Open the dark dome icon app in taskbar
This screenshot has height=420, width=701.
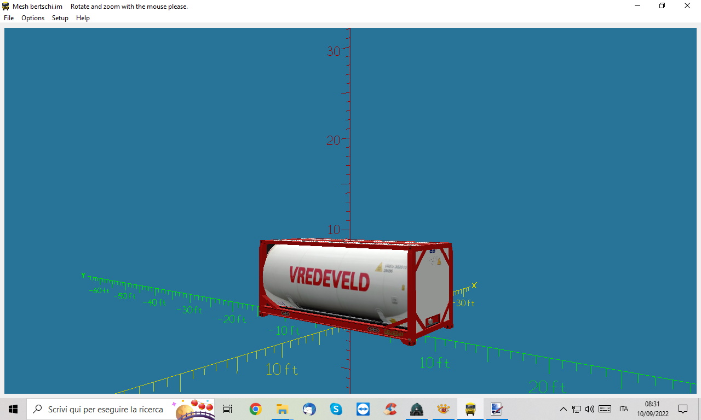pyautogui.click(x=417, y=409)
